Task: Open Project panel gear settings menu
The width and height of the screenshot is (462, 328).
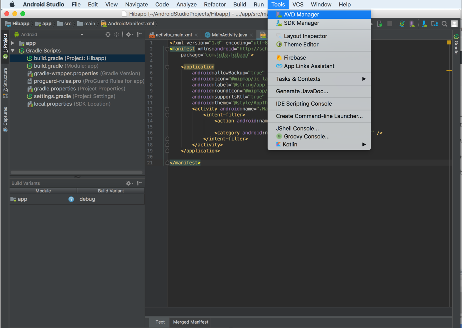Action: point(129,34)
